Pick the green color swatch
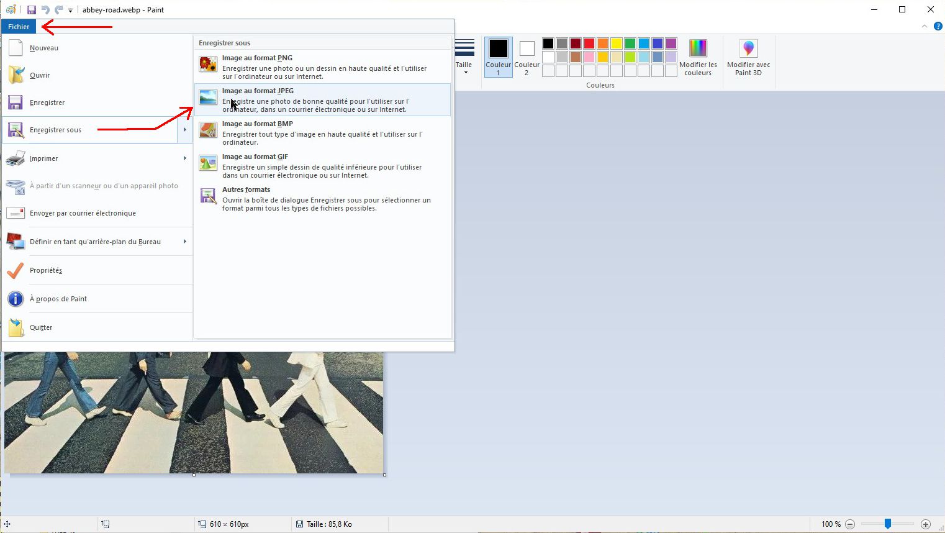 [630, 43]
